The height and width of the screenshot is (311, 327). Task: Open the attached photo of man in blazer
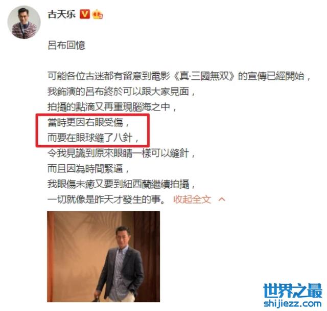click(103, 256)
